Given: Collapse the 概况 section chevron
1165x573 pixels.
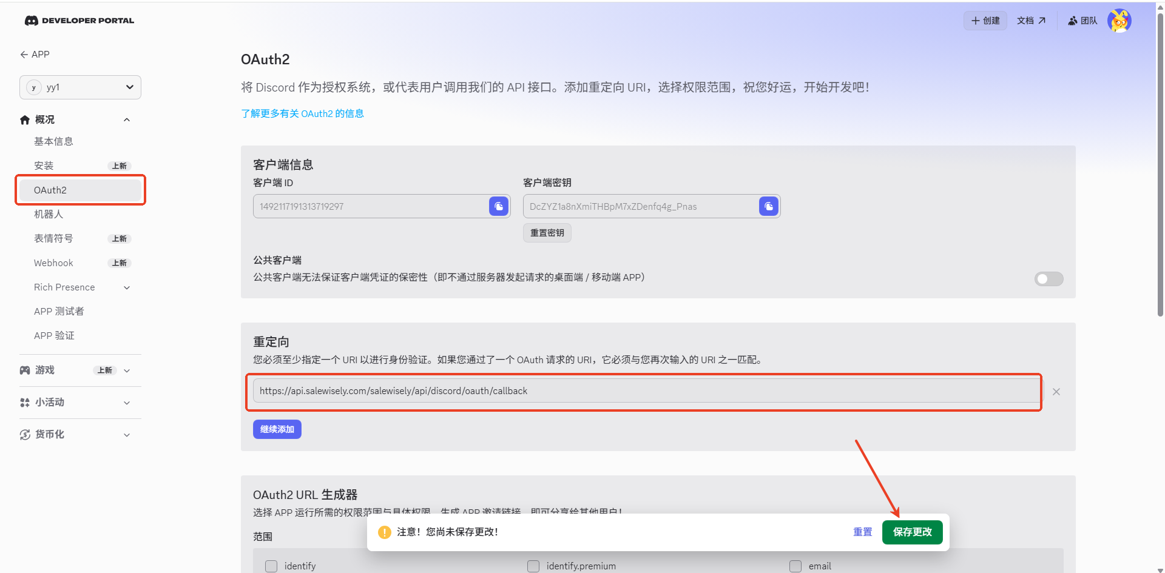Looking at the screenshot, I should (x=127, y=120).
